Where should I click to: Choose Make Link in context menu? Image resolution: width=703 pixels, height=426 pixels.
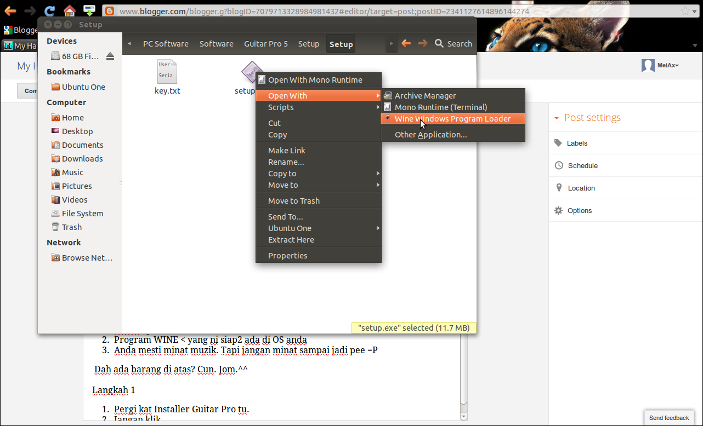(319, 151)
